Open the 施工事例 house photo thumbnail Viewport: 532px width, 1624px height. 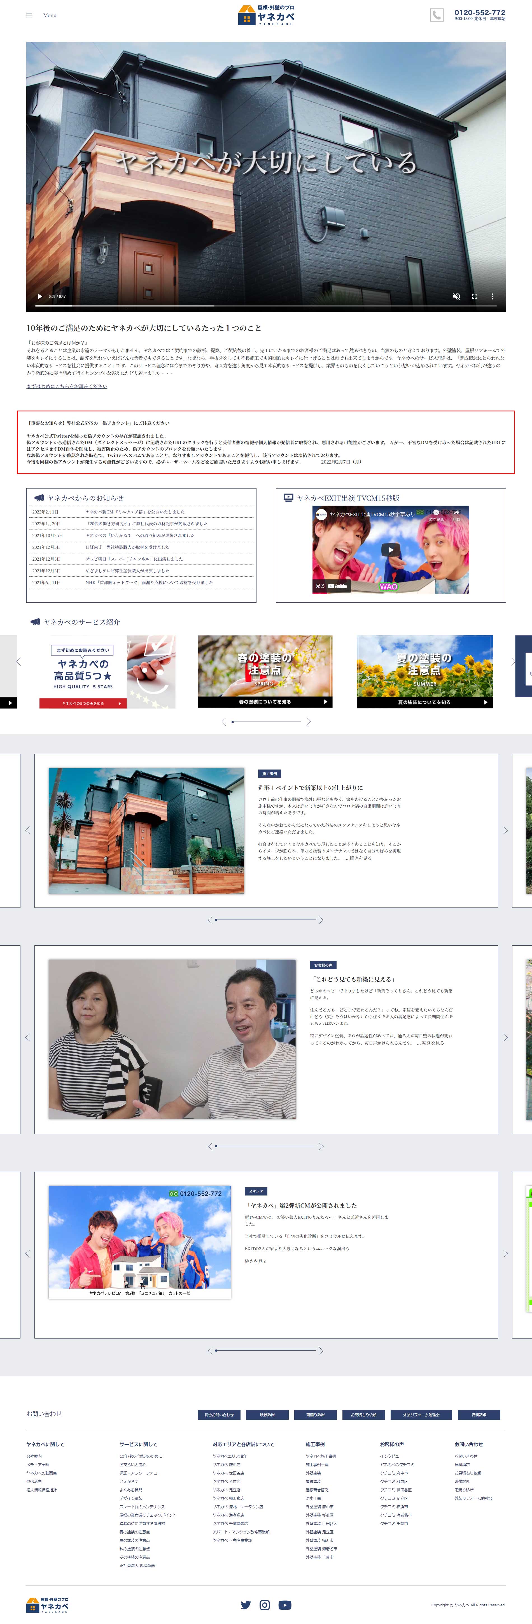pyautogui.click(x=146, y=830)
